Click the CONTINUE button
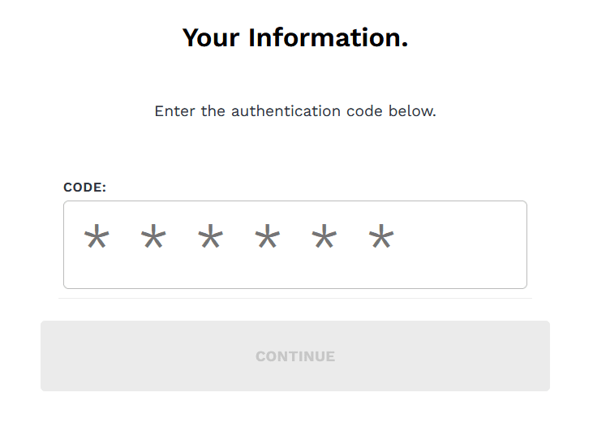 tap(295, 356)
